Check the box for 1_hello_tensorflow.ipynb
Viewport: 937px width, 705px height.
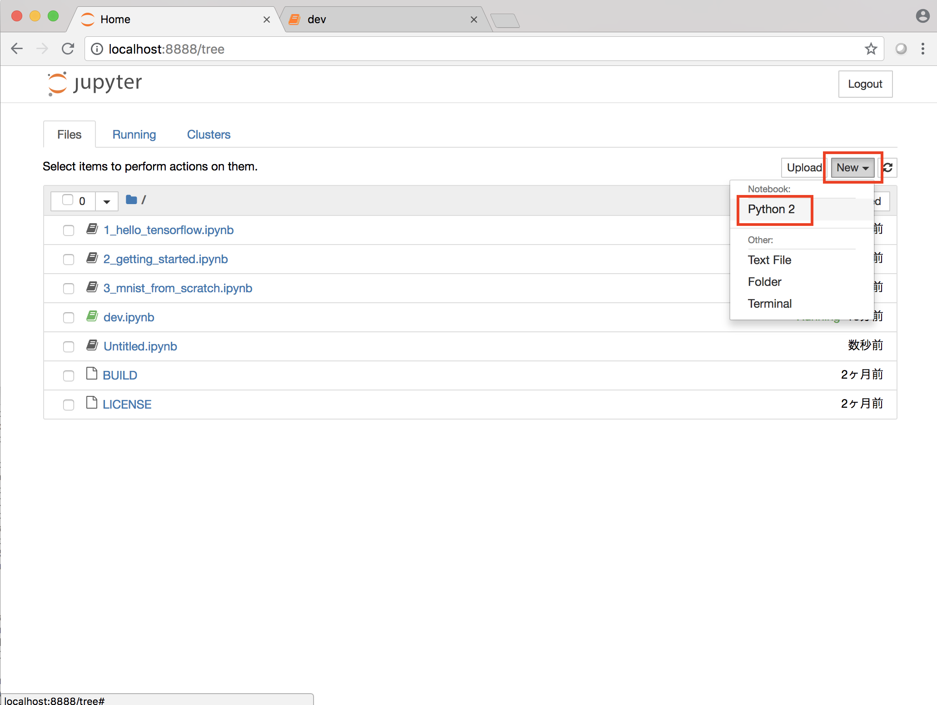click(69, 230)
